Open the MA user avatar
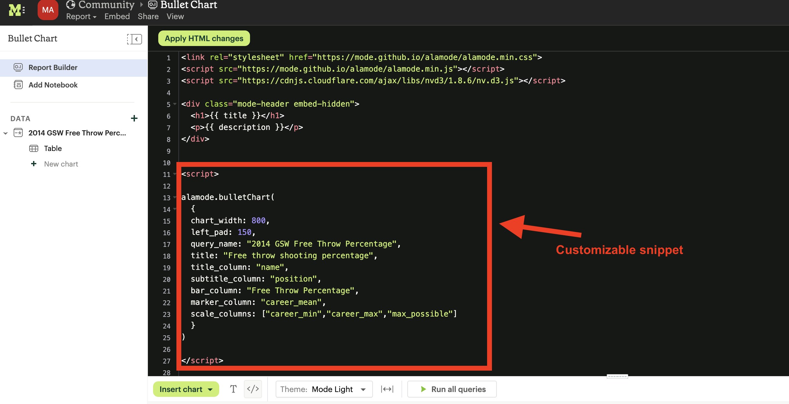Image resolution: width=789 pixels, height=404 pixels. tap(48, 10)
